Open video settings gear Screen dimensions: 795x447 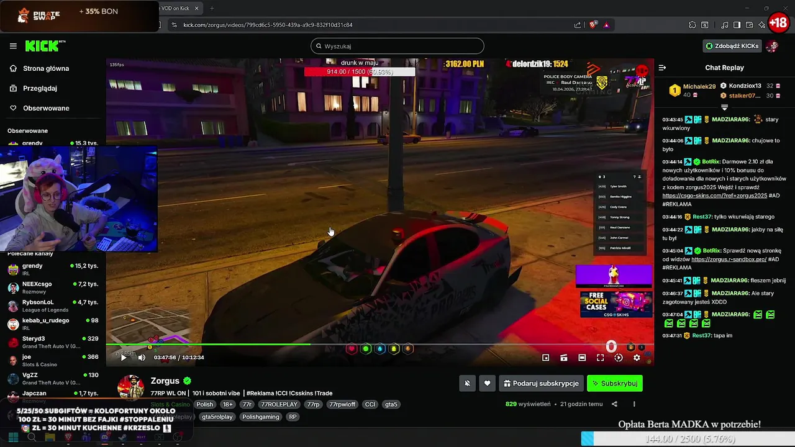click(x=637, y=358)
